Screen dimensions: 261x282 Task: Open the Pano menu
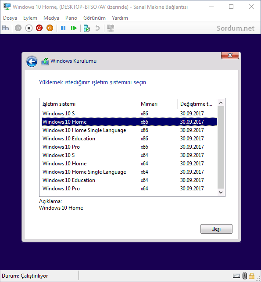point(71,18)
